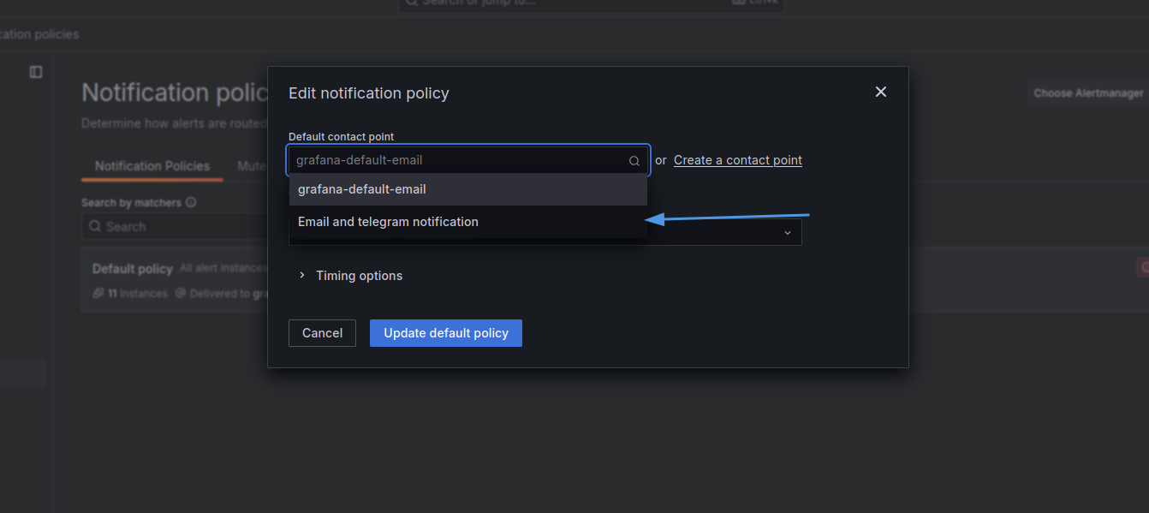Close the Edit notification policy dialog
This screenshot has width=1149, height=513.
point(880,92)
